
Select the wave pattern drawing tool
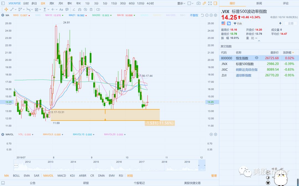pyautogui.click(x=29, y=9)
